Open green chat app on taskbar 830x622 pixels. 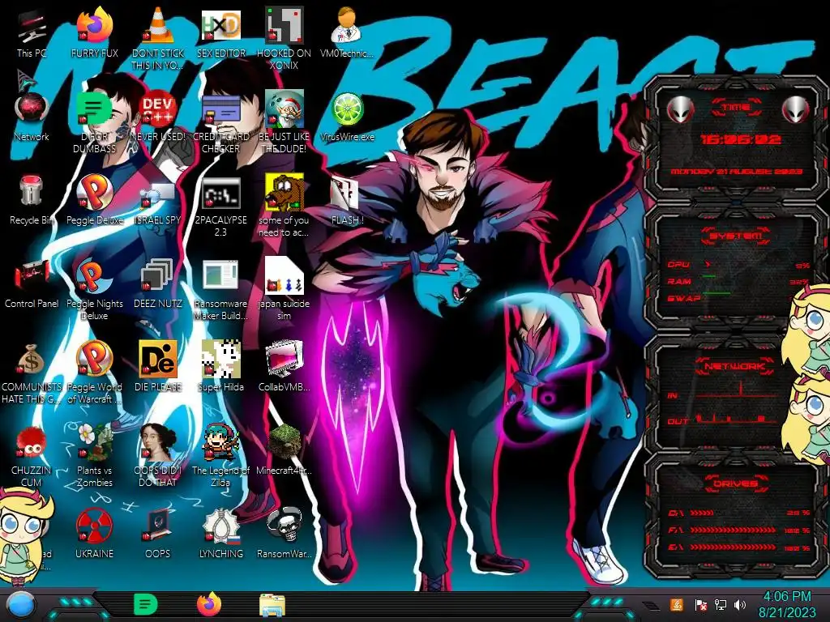(x=146, y=604)
